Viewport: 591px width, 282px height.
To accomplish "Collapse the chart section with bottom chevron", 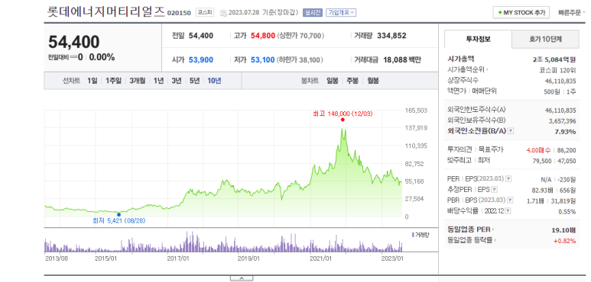I will (x=242, y=278).
